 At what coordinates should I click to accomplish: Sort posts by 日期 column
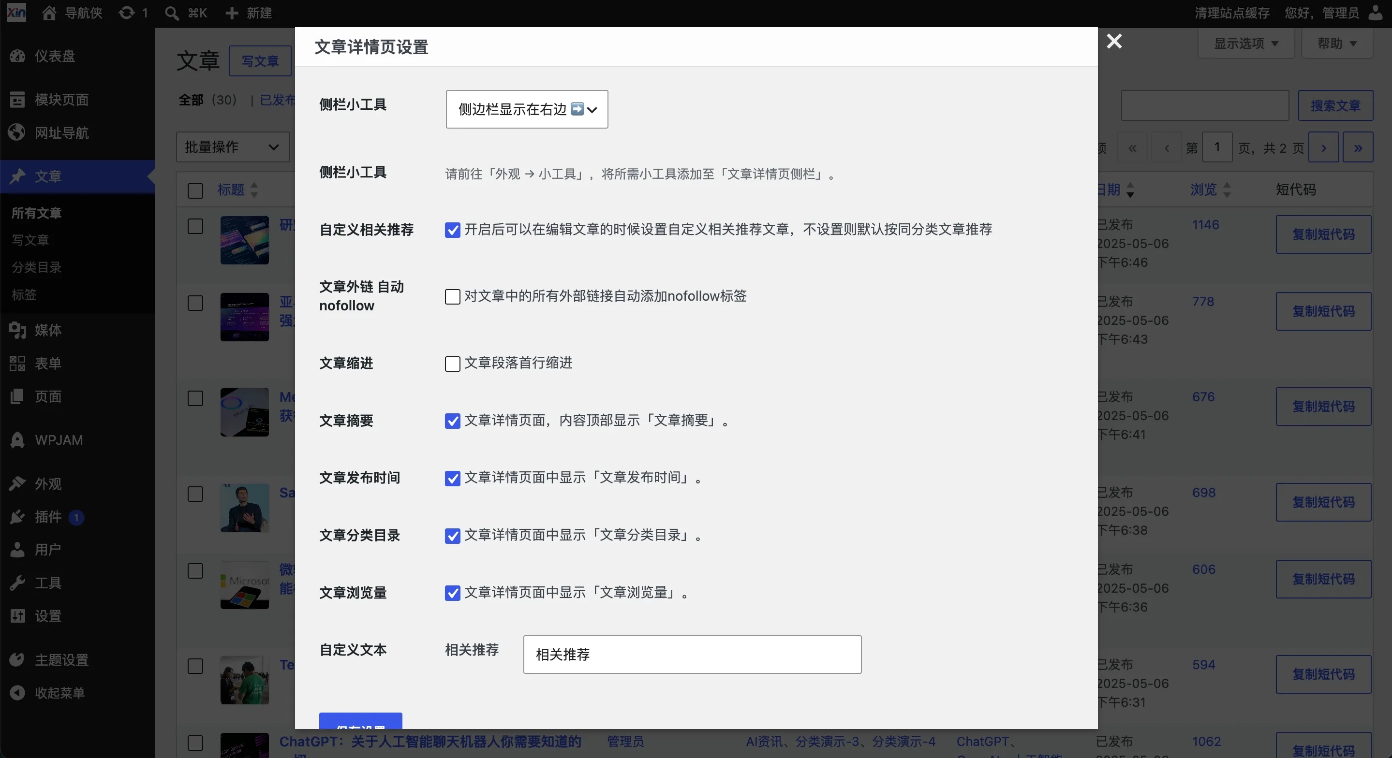pyautogui.click(x=1115, y=189)
